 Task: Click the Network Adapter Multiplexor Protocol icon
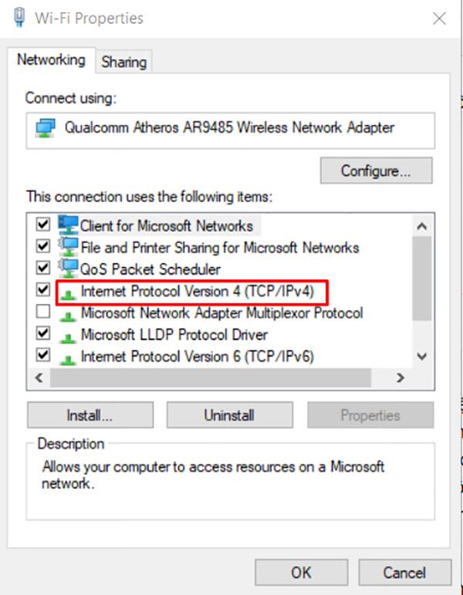coord(69,314)
